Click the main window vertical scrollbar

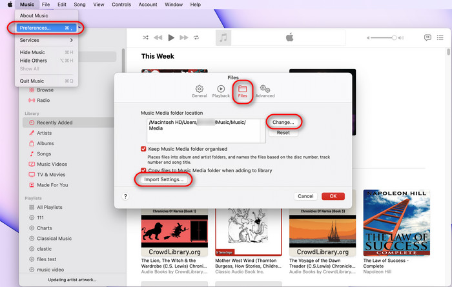pos(448,52)
